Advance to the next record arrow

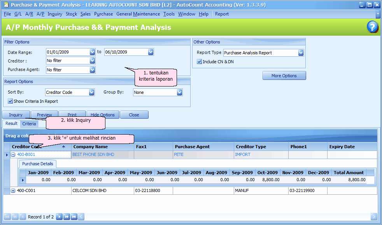60,217
